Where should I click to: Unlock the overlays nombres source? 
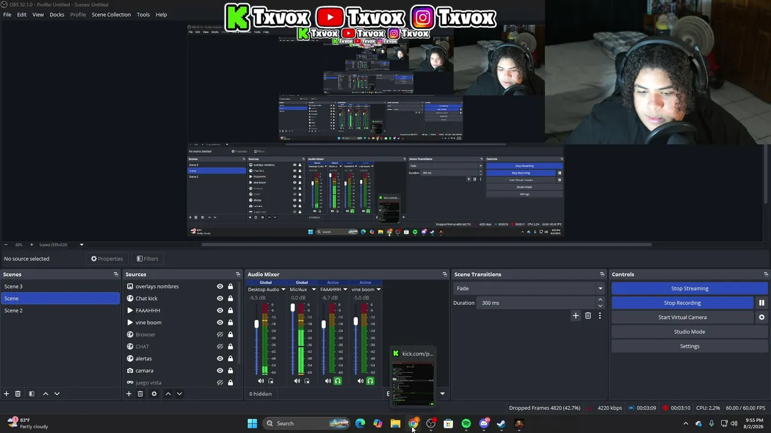point(230,286)
